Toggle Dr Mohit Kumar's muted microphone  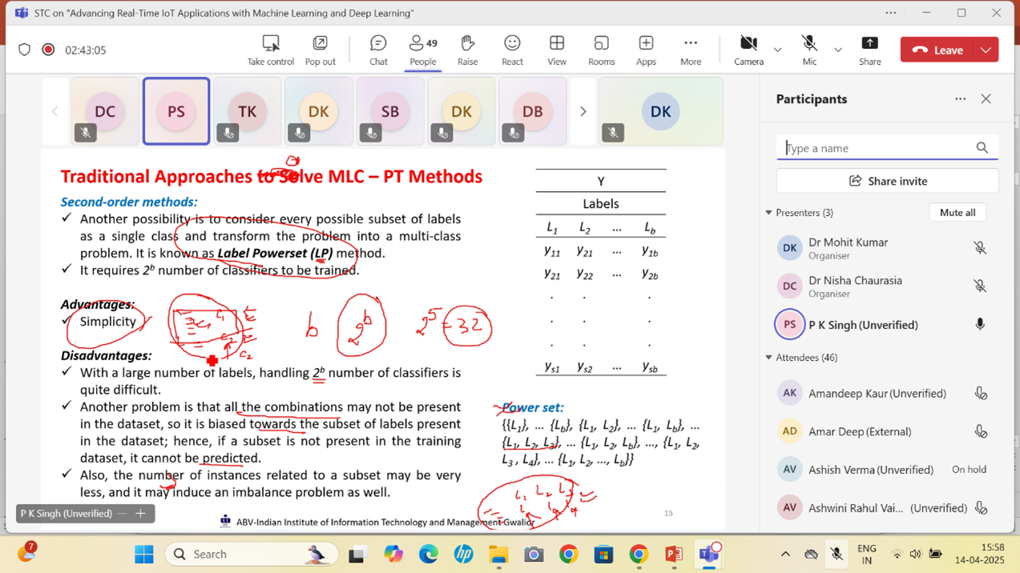point(980,248)
